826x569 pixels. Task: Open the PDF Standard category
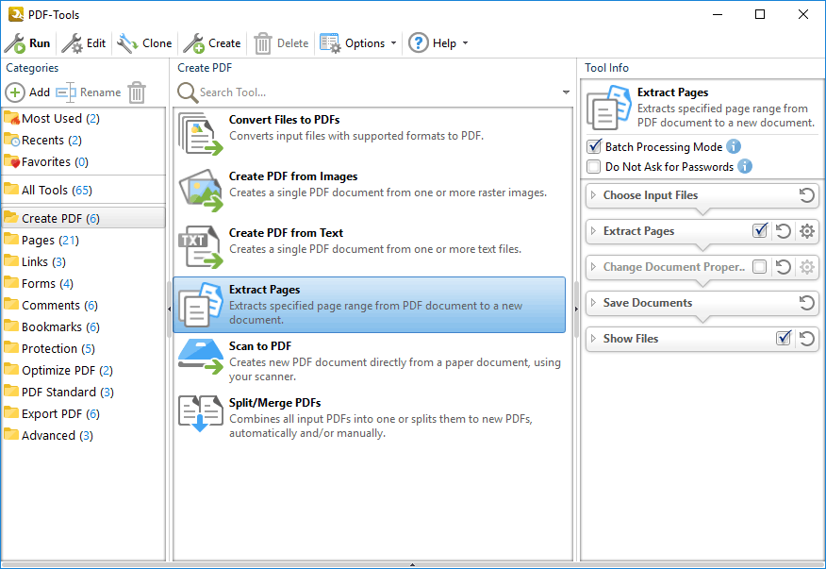[x=83, y=392]
